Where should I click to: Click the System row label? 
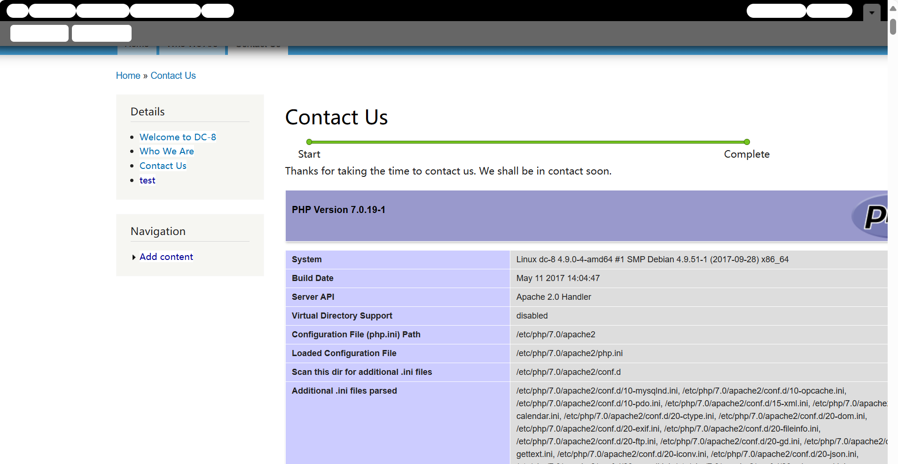coord(307,259)
